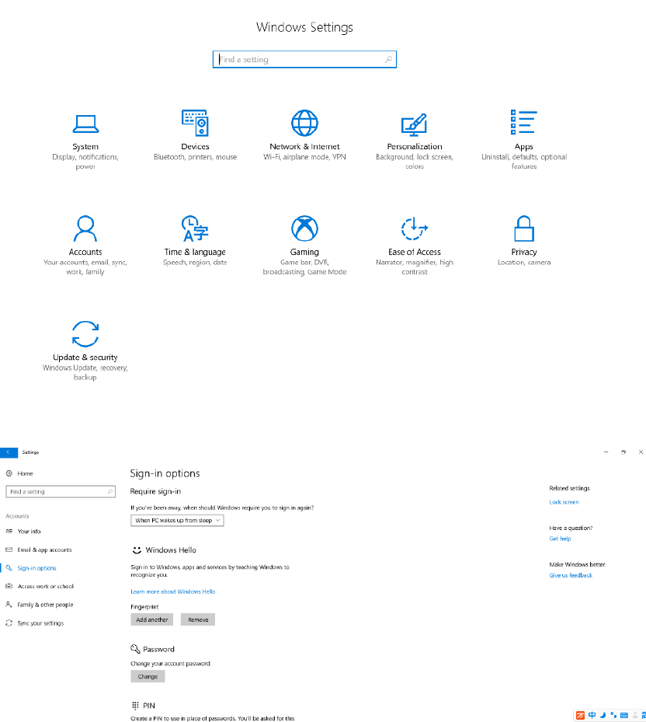Select Your info in Accounts sidebar

(23, 532)
